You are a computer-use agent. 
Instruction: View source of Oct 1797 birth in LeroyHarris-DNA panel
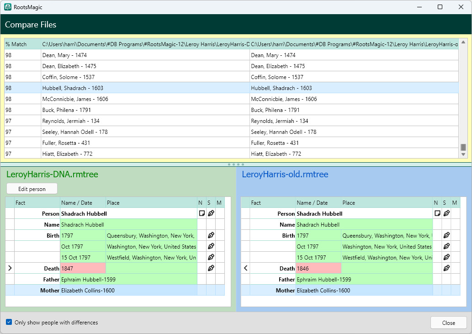(211, 246)
